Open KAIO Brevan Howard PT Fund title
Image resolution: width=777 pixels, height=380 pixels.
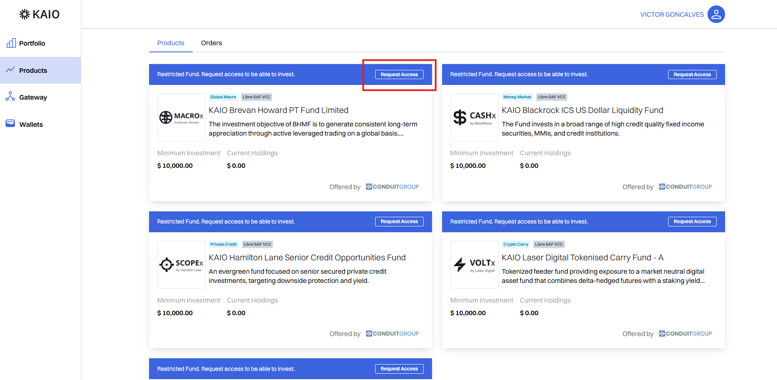[x=278, y=110]
